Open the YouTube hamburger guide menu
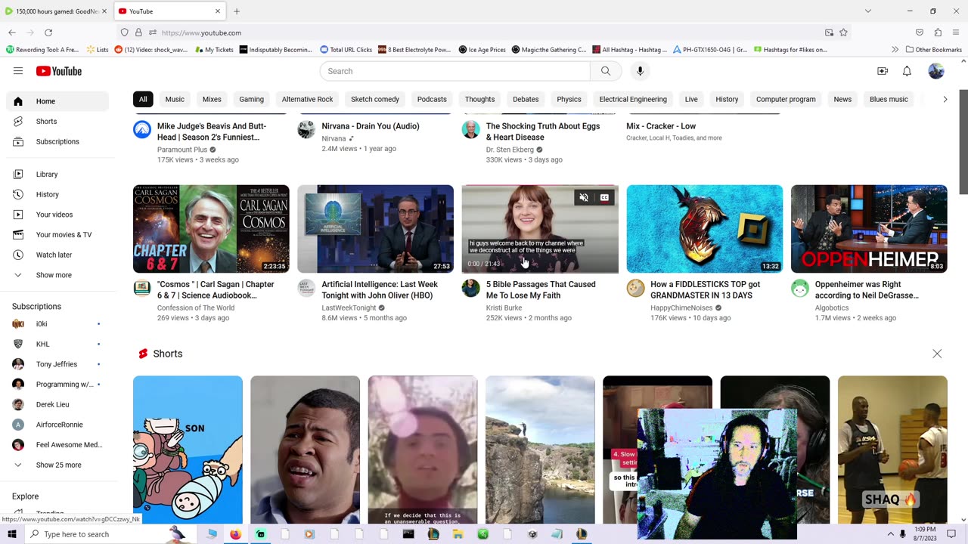This screenshot has height=544, width=968. point(18,71)
